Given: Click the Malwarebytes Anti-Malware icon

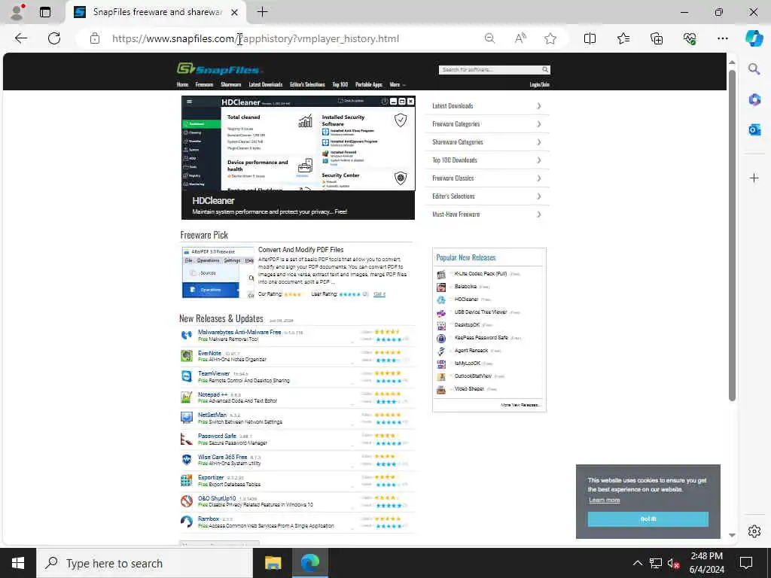Looking at the screenshot, I should (x=187, y=335).
